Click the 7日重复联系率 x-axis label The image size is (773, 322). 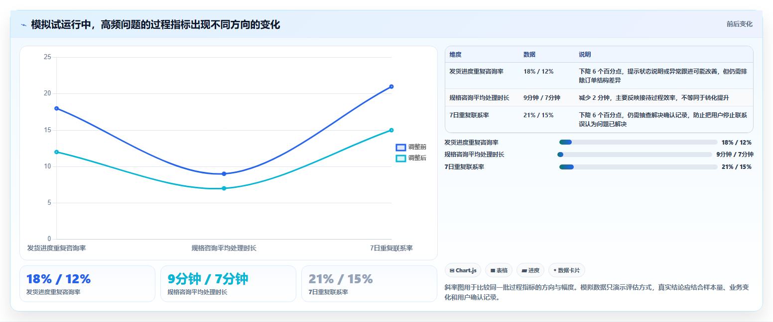(x=391, y=248)
